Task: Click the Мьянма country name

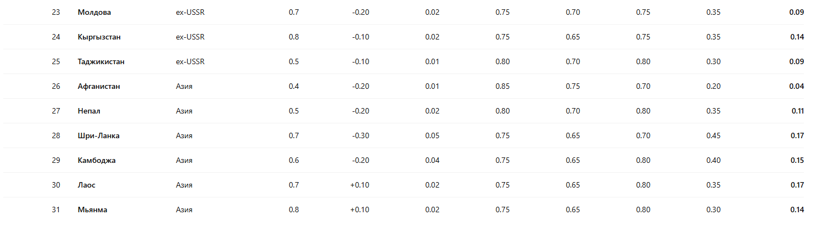Action: coord(92,210)
